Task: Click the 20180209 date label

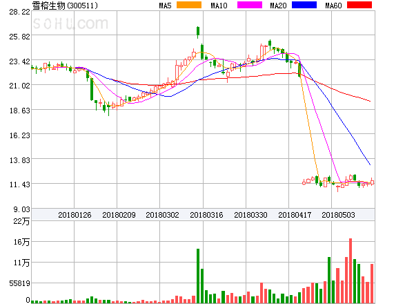Action: [x=119, y=215]
